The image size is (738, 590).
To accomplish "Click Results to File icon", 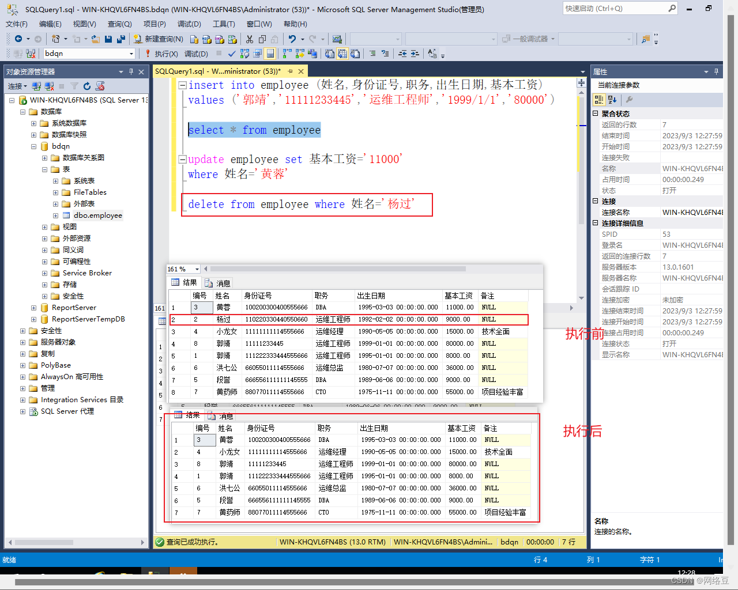I will [x=355, y=54].
